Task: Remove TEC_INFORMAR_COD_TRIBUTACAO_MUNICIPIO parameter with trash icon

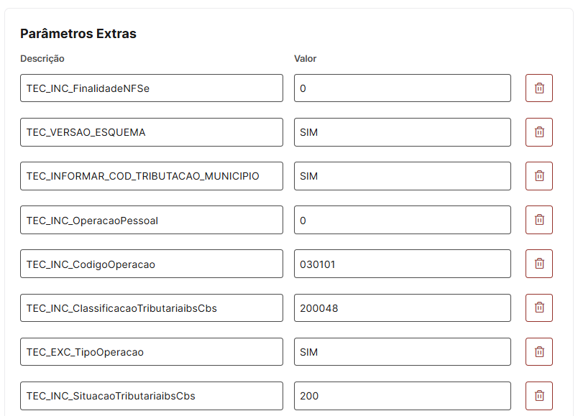Action: pyautogui.click(x=539, y=176)
